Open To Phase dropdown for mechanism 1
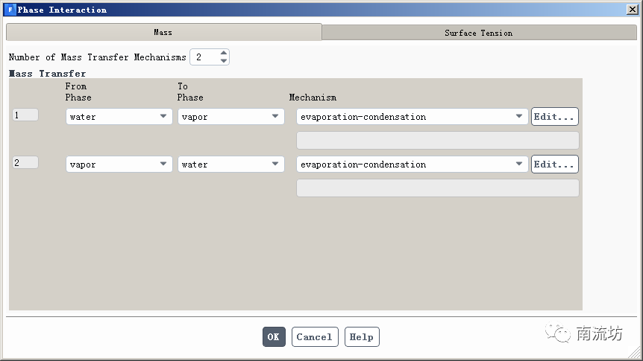Viewport: 643px width, 361px height. point(231,117)
